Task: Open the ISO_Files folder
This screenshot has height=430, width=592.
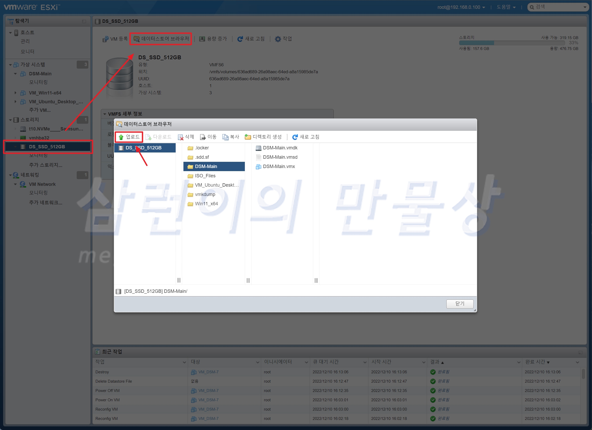Action: (205, 176)
